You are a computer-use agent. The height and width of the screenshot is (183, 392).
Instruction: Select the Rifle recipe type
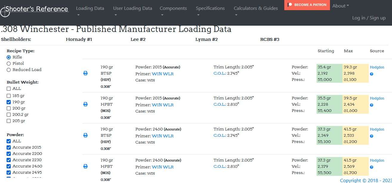point(9,57)
